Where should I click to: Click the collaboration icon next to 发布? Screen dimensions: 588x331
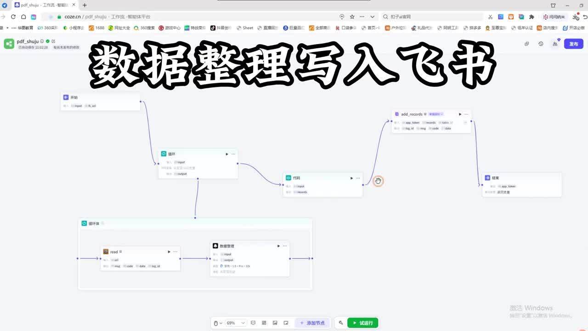[x=554, y=44]
